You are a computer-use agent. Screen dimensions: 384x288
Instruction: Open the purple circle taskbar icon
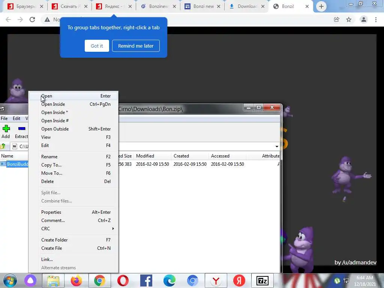(30, 280)
